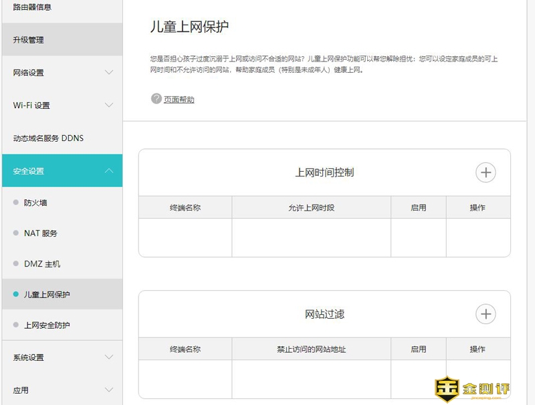The height and width of the screenshot is (405, 535).
Task: Open 路由器信息 in the sidebar
Action: point(32,7)
